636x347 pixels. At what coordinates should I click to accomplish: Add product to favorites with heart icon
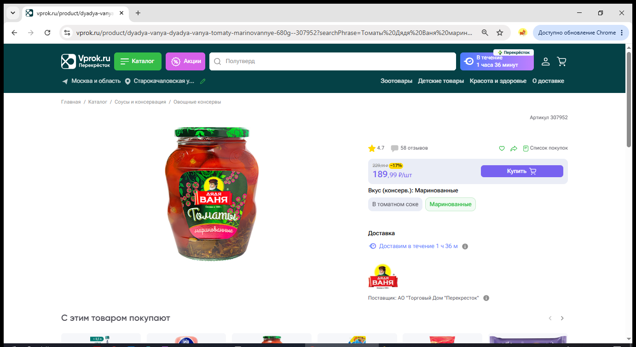point(502,148)
